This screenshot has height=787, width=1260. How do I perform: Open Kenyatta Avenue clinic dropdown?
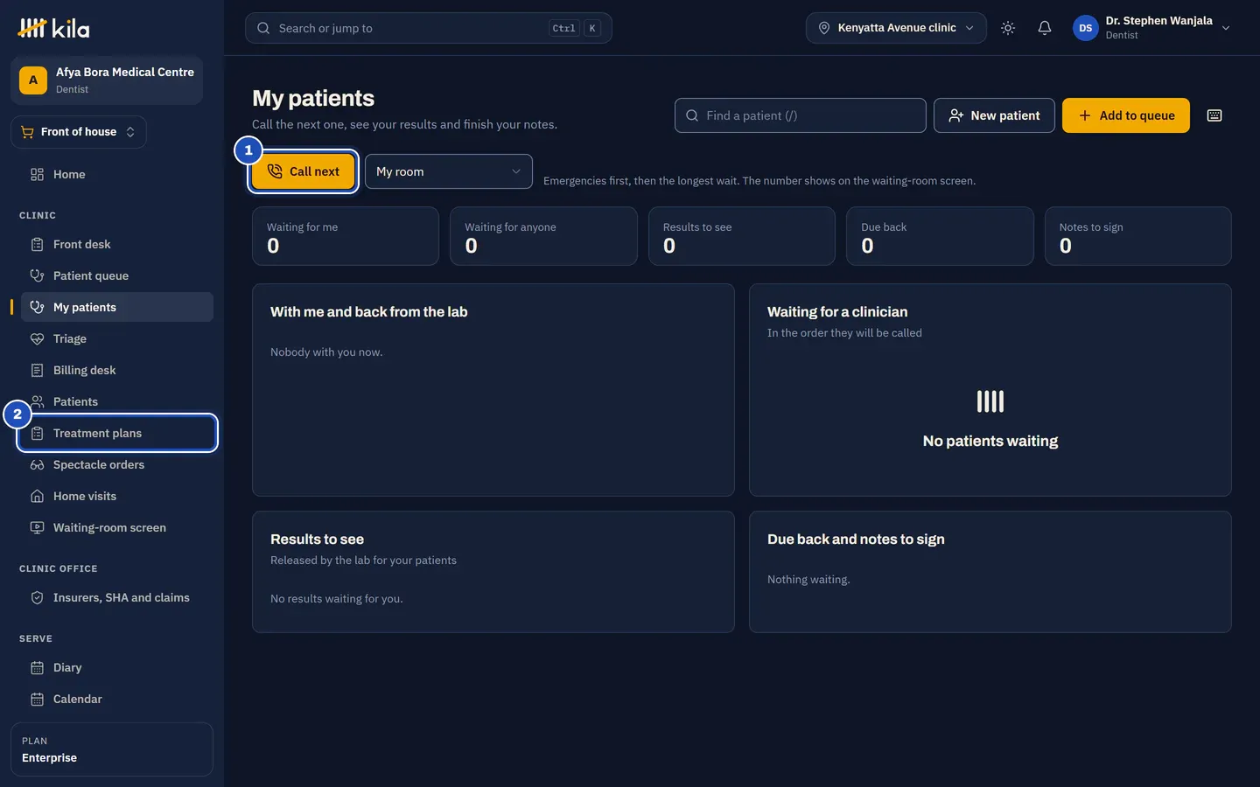click(x=896, y=28)
